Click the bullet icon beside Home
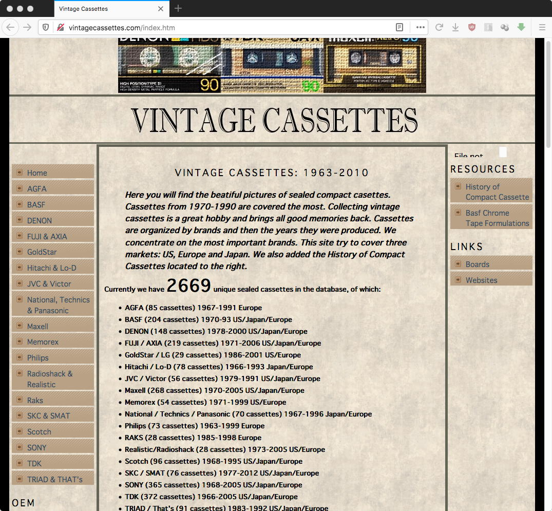Screen dimensions: 552x511 [x=20, y=172]
